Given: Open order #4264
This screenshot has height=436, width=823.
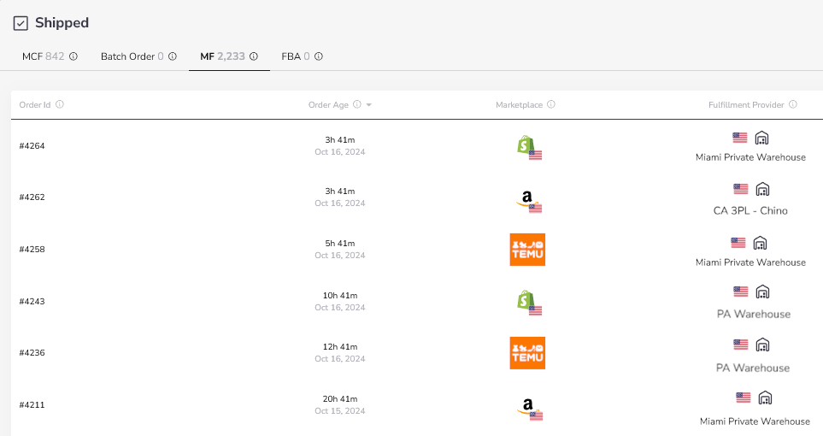Looking at the screenshot, I should (32, 146).
